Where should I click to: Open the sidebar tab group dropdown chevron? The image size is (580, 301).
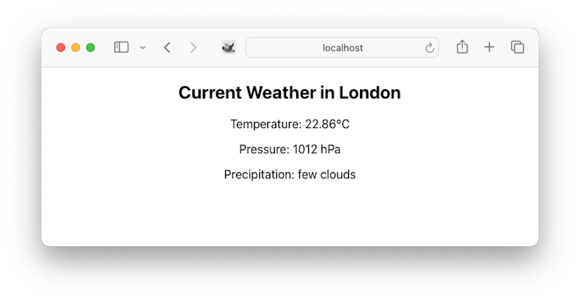point(143,47)
